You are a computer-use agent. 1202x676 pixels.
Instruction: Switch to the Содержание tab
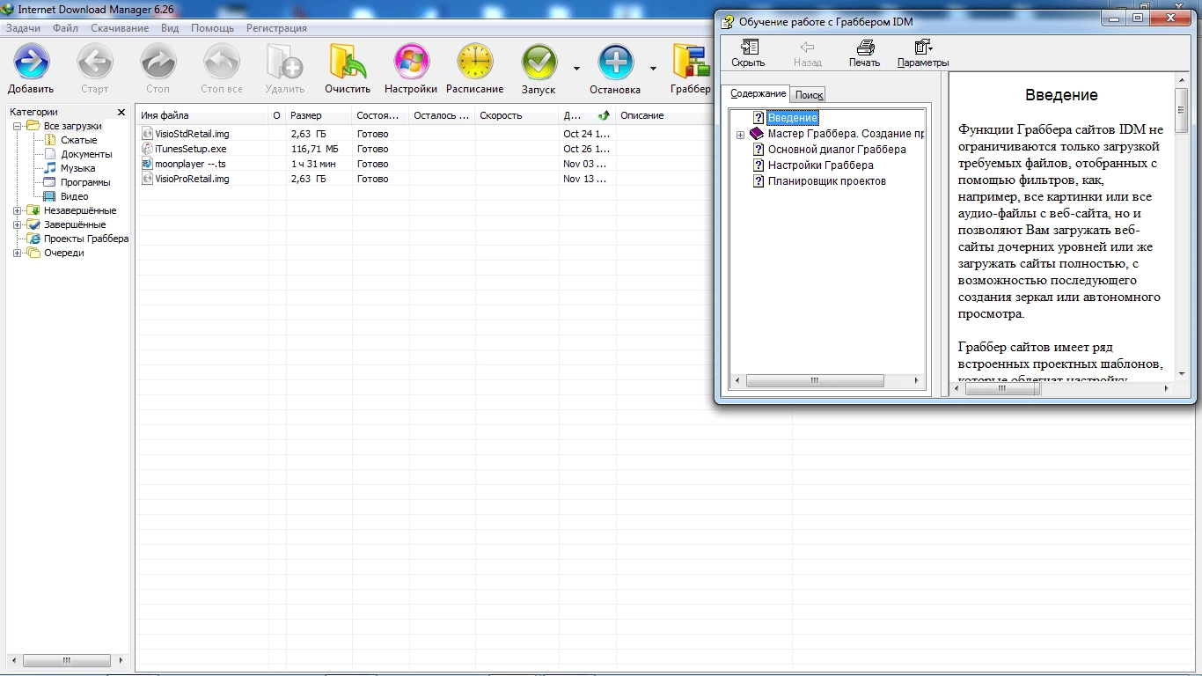pyautogui.click(x=758, y=93)
